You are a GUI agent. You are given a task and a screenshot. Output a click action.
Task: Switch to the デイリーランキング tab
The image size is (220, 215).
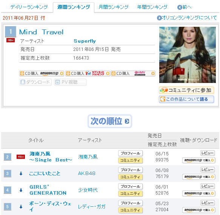[29, 7]
